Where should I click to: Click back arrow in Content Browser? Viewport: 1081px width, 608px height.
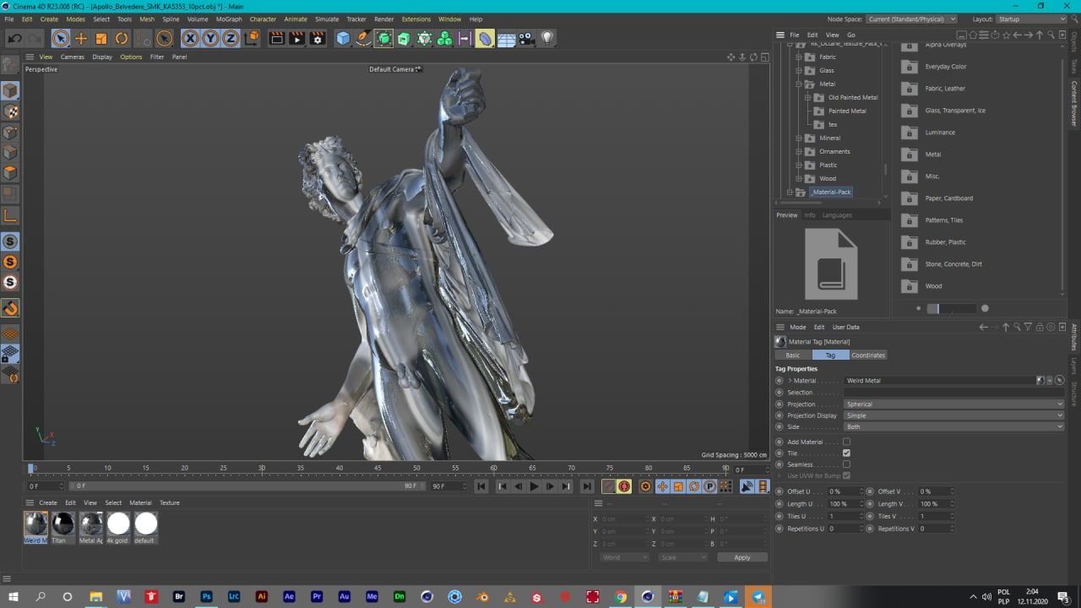(x=1017, y=35)
